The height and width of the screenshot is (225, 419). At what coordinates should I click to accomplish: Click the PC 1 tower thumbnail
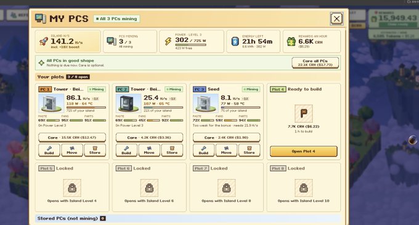pos(51,103)
